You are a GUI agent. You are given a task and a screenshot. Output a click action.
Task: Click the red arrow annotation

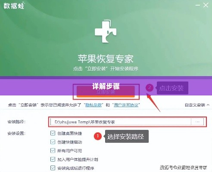pyautogui.click(x=153, y=102)
